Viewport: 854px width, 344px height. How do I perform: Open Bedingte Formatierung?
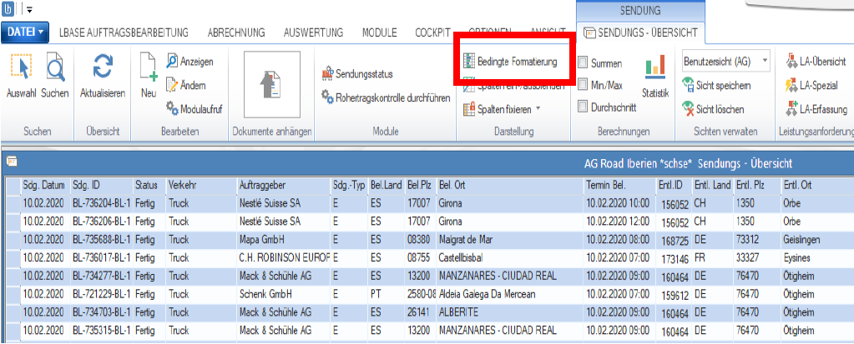(510, 62)
